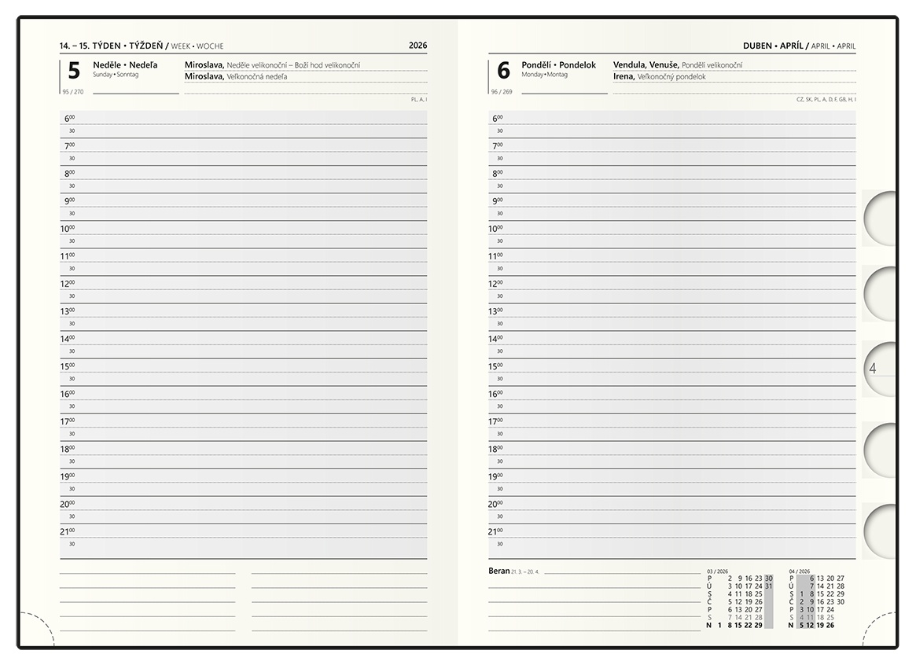Click the 03 / 2026 mini calendar header
The height and width of the screenshot is (665, 916).
click(717, 571)
